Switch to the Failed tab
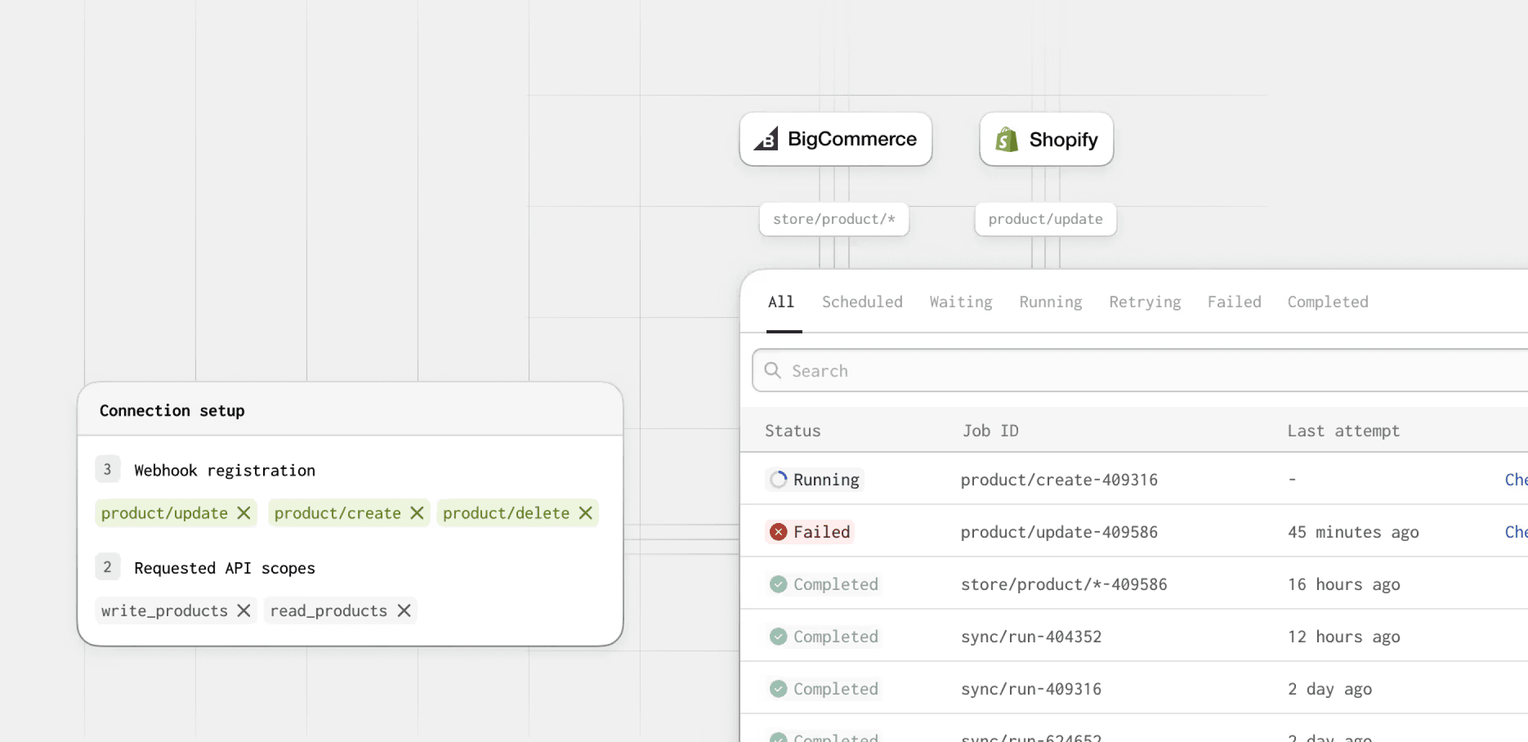The image size is (1528, 742). click(x=1234, y=302)
